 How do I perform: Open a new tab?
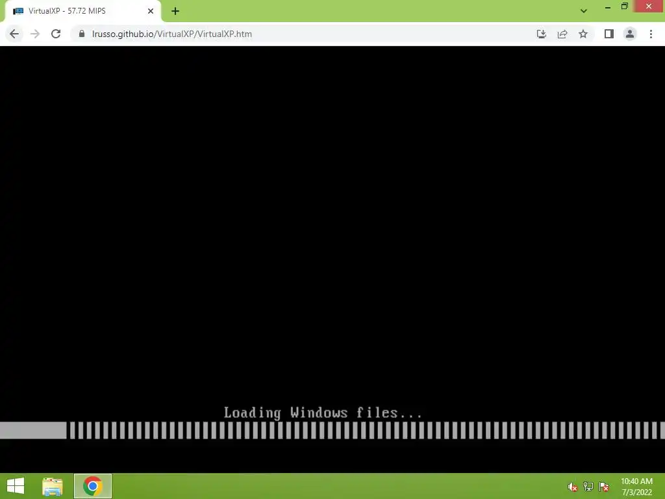click(x=175, y=11)
